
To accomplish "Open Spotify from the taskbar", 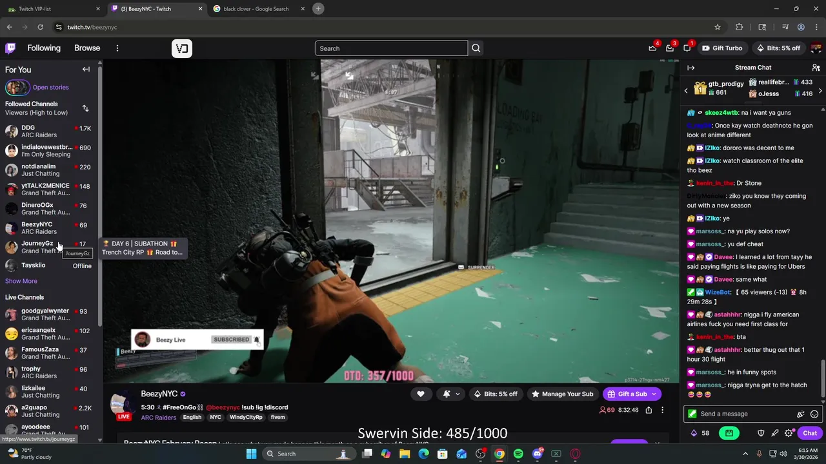I will (x=518, y=454).
